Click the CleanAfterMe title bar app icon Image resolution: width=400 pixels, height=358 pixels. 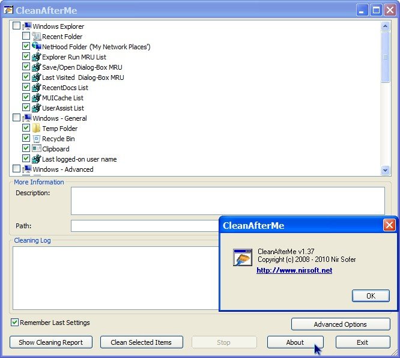click(x=8, y=10)
